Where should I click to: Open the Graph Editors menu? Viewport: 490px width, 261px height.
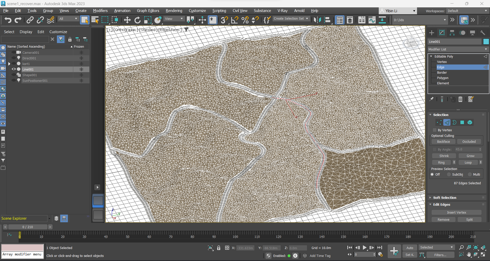pos(148,11)
